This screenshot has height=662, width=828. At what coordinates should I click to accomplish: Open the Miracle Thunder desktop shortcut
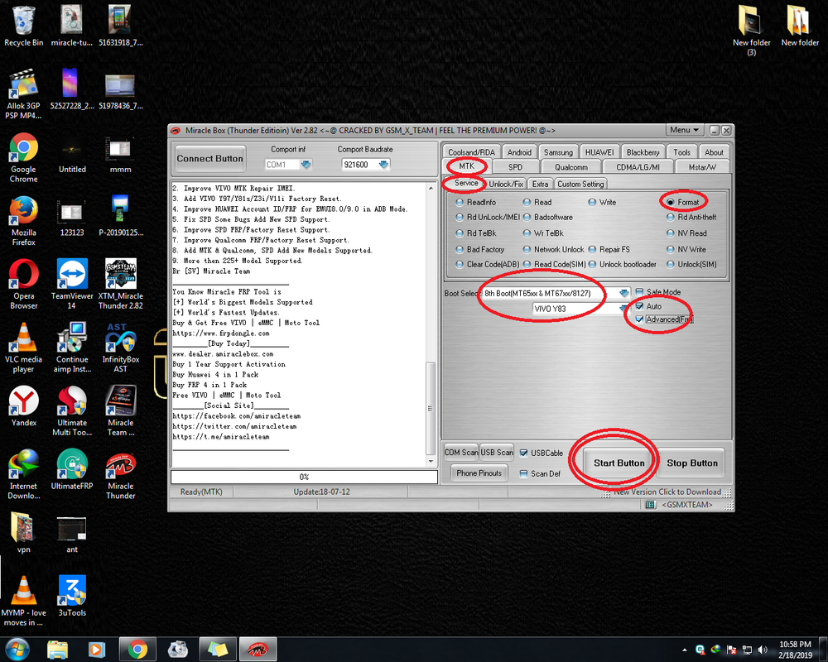(120, 475)
